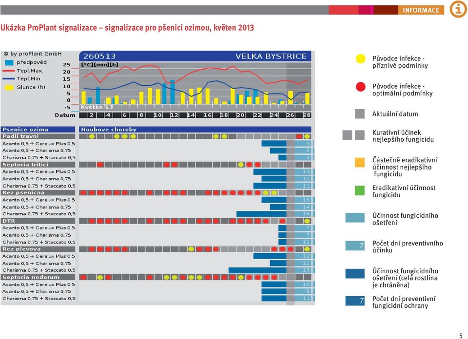Click the 260513 code in chart header
This screenshot has height=339, width=468.
tap(99, 56)
